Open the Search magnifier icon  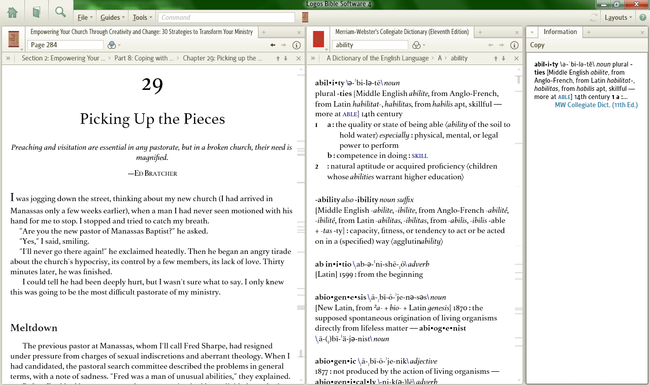click(x=60, y=12)
